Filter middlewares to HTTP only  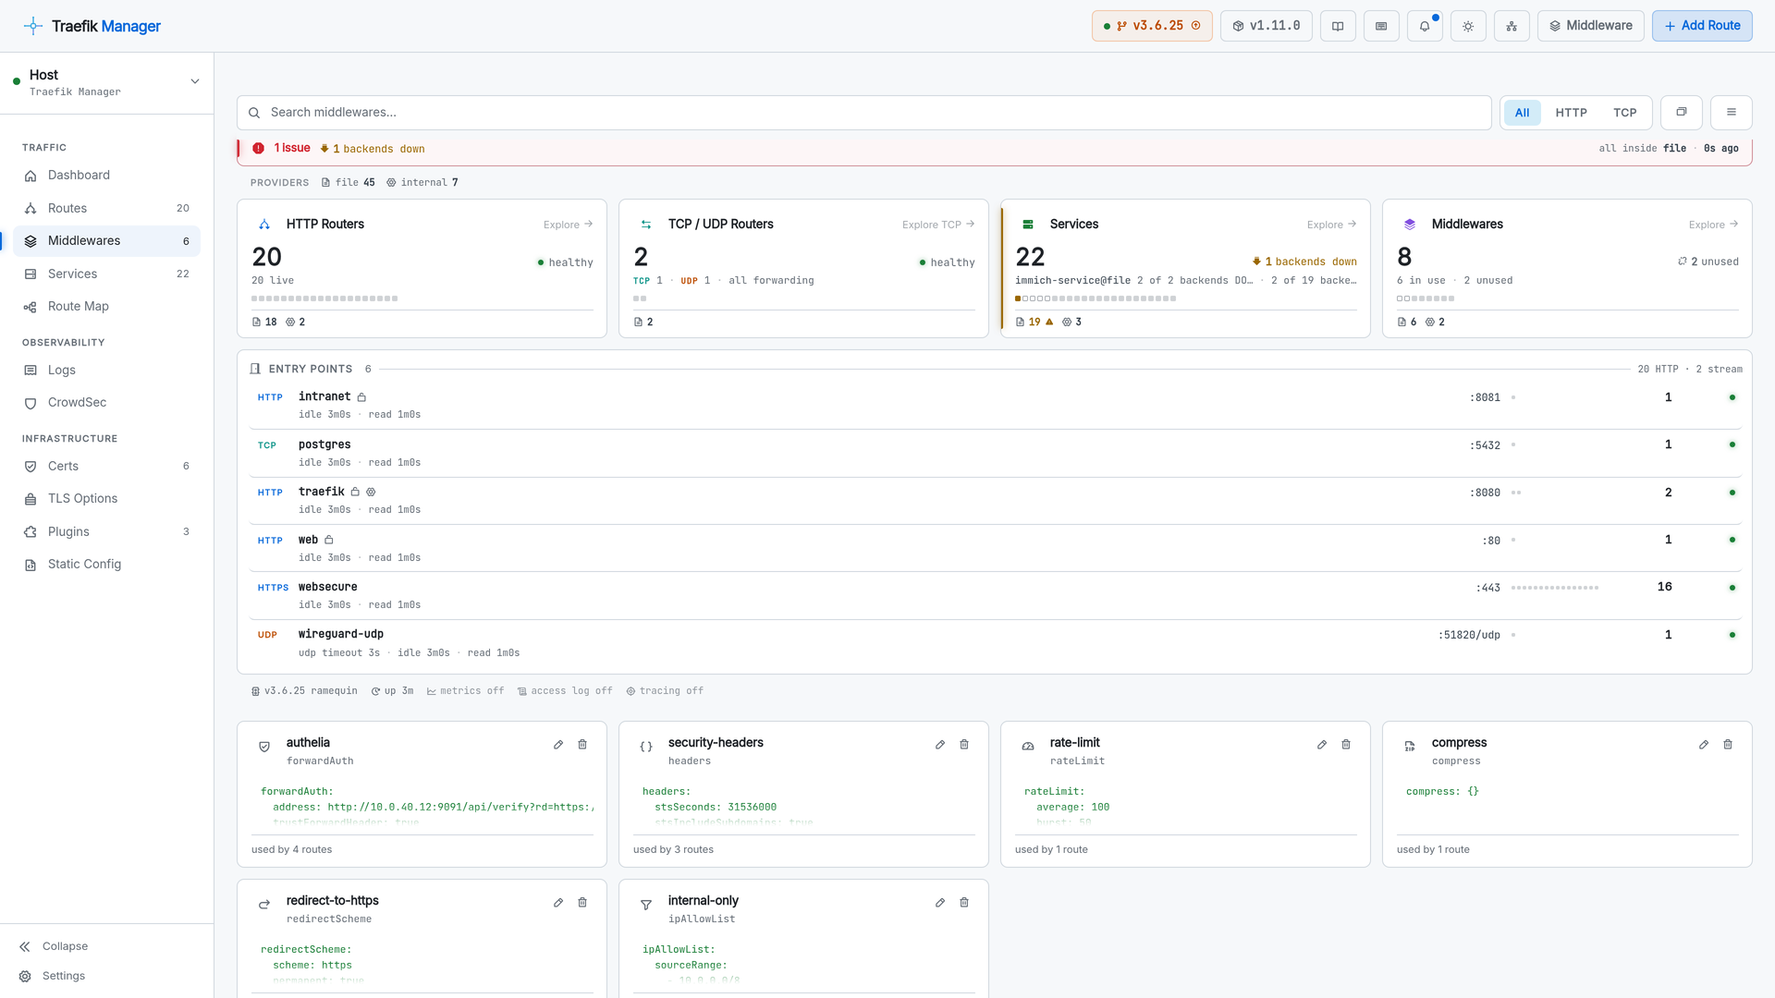pos(1572,113)
